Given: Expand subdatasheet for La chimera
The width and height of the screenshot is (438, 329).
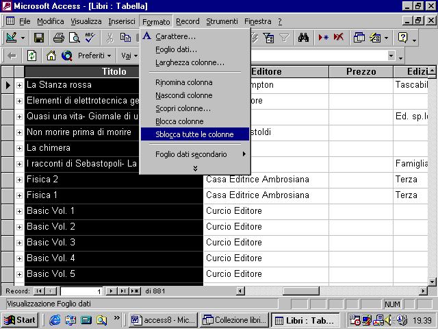Looking at the screenshot, I should coord(19,148).
